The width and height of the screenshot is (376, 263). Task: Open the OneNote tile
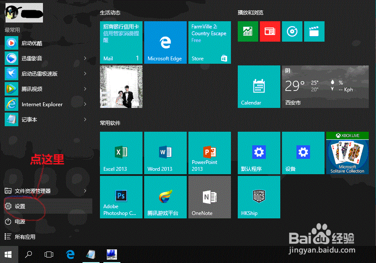click(x=209, y=196)
